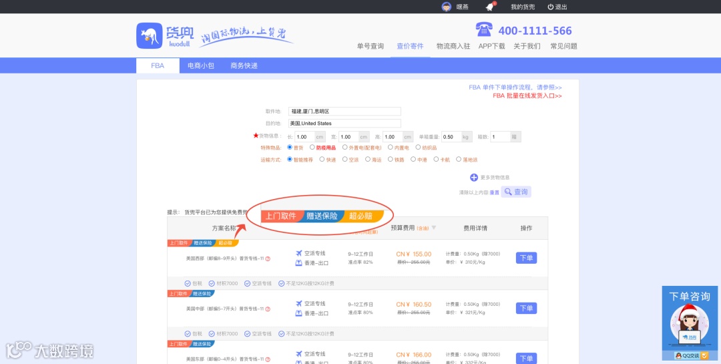Click 下单 for the CN¥166.00 plan
This screenshot has height=364, width=721.
[526, 359]
